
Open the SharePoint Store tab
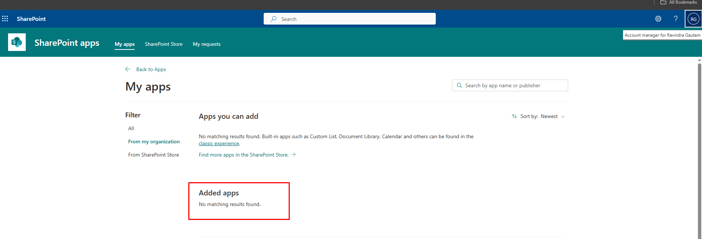[x=164, y=44]
